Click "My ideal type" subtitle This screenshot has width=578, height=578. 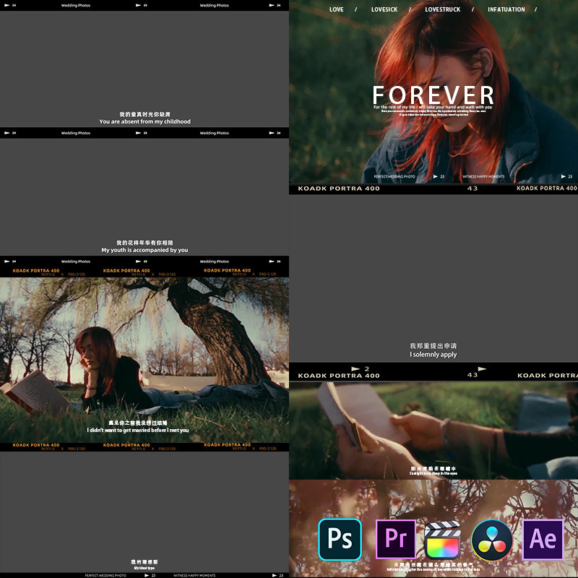(144, 568)
